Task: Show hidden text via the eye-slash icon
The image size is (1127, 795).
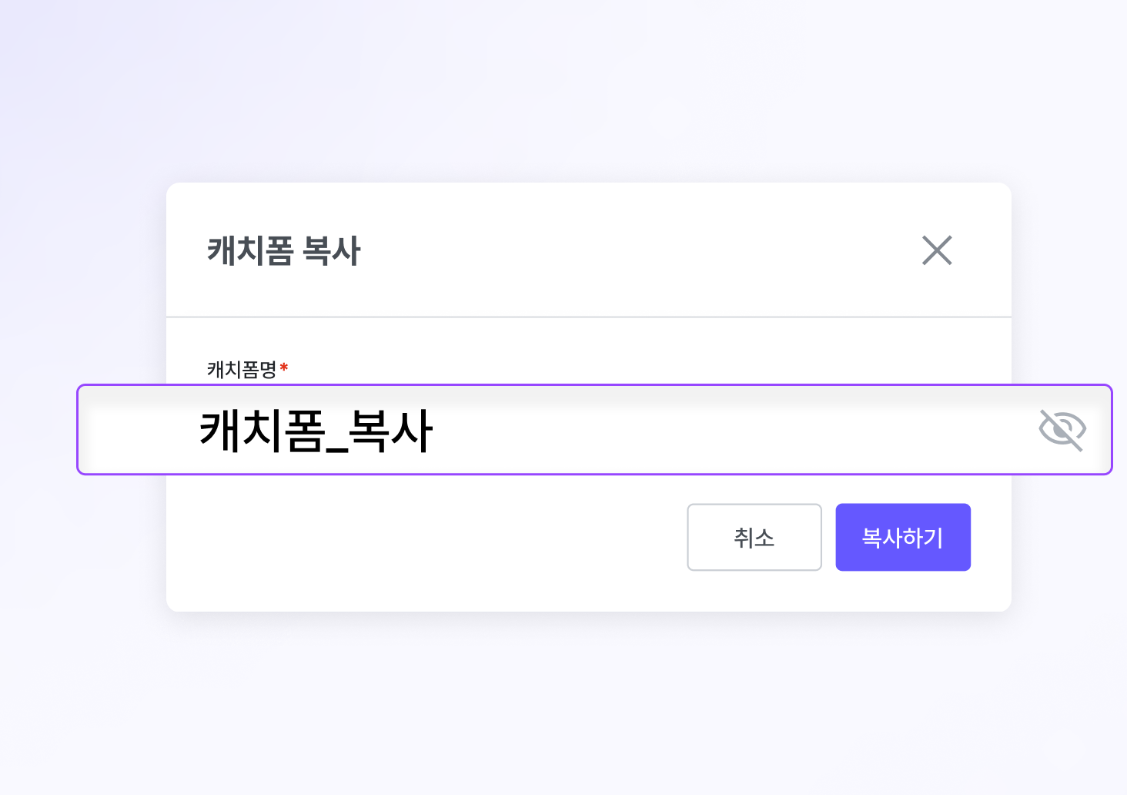Action: click(x=1062, y=429)
